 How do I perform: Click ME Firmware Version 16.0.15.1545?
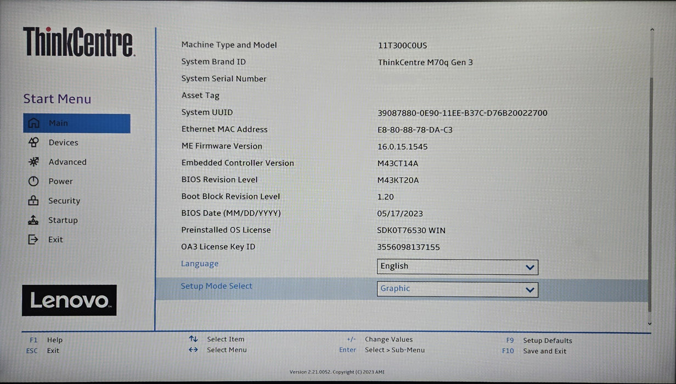click(x=402, y=147)
